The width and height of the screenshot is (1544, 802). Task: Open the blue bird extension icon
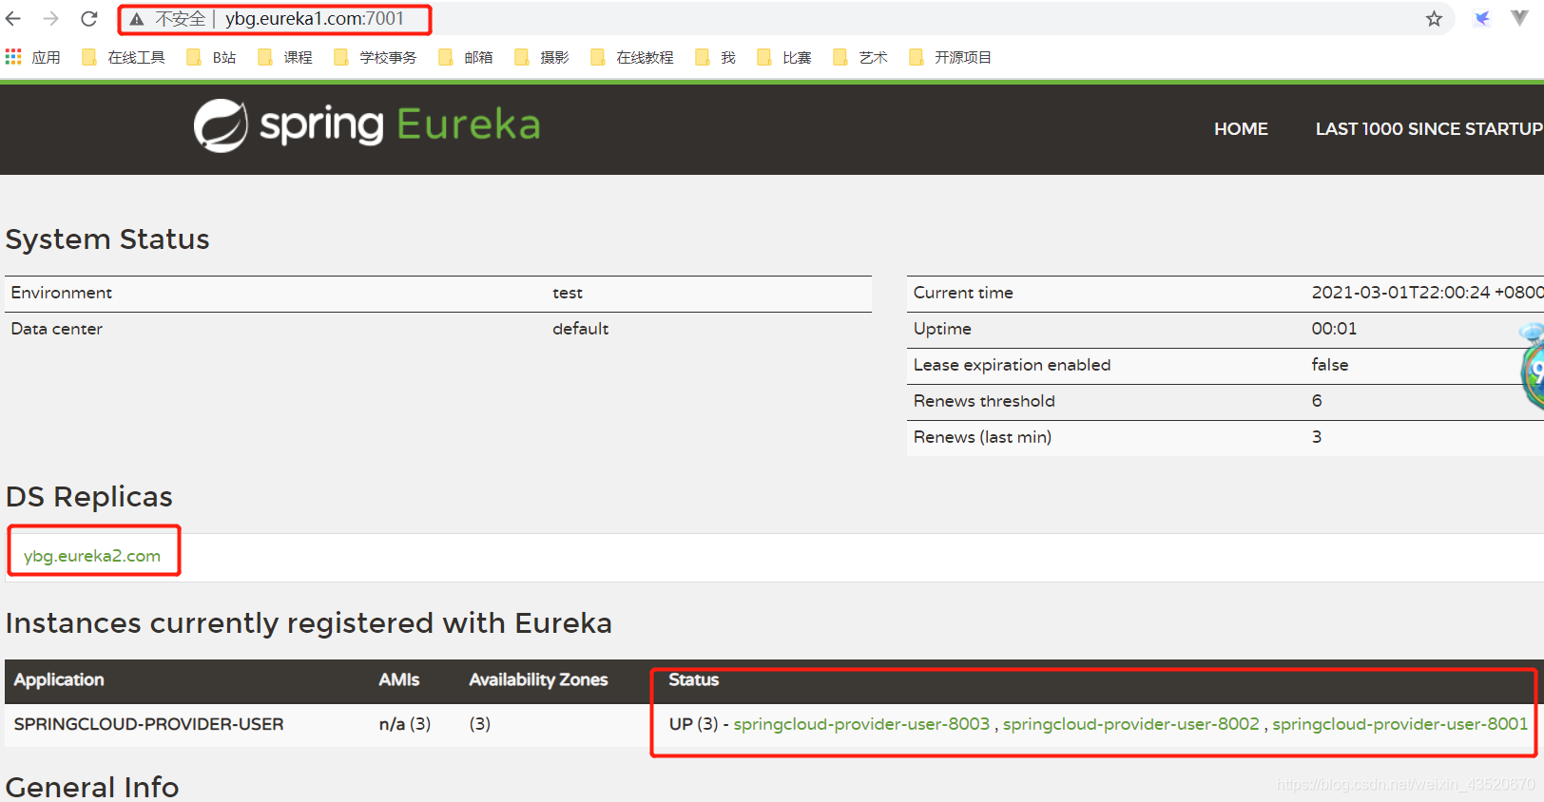1481,19
